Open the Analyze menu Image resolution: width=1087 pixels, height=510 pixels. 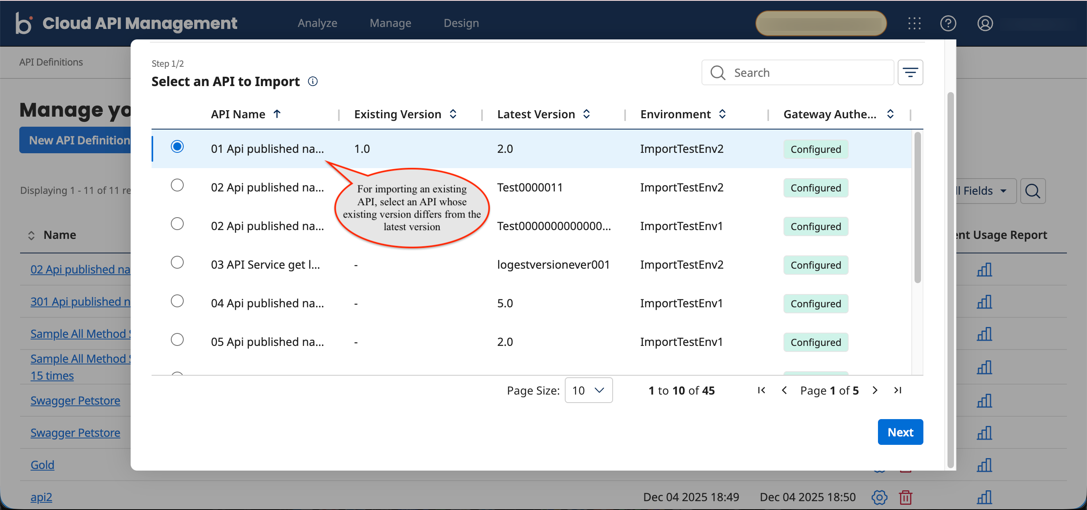pos(317,23)
